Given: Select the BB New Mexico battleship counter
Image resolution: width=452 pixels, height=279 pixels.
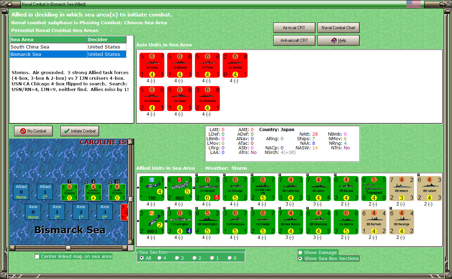Looking at the screenshot, I should click(290, 222).
